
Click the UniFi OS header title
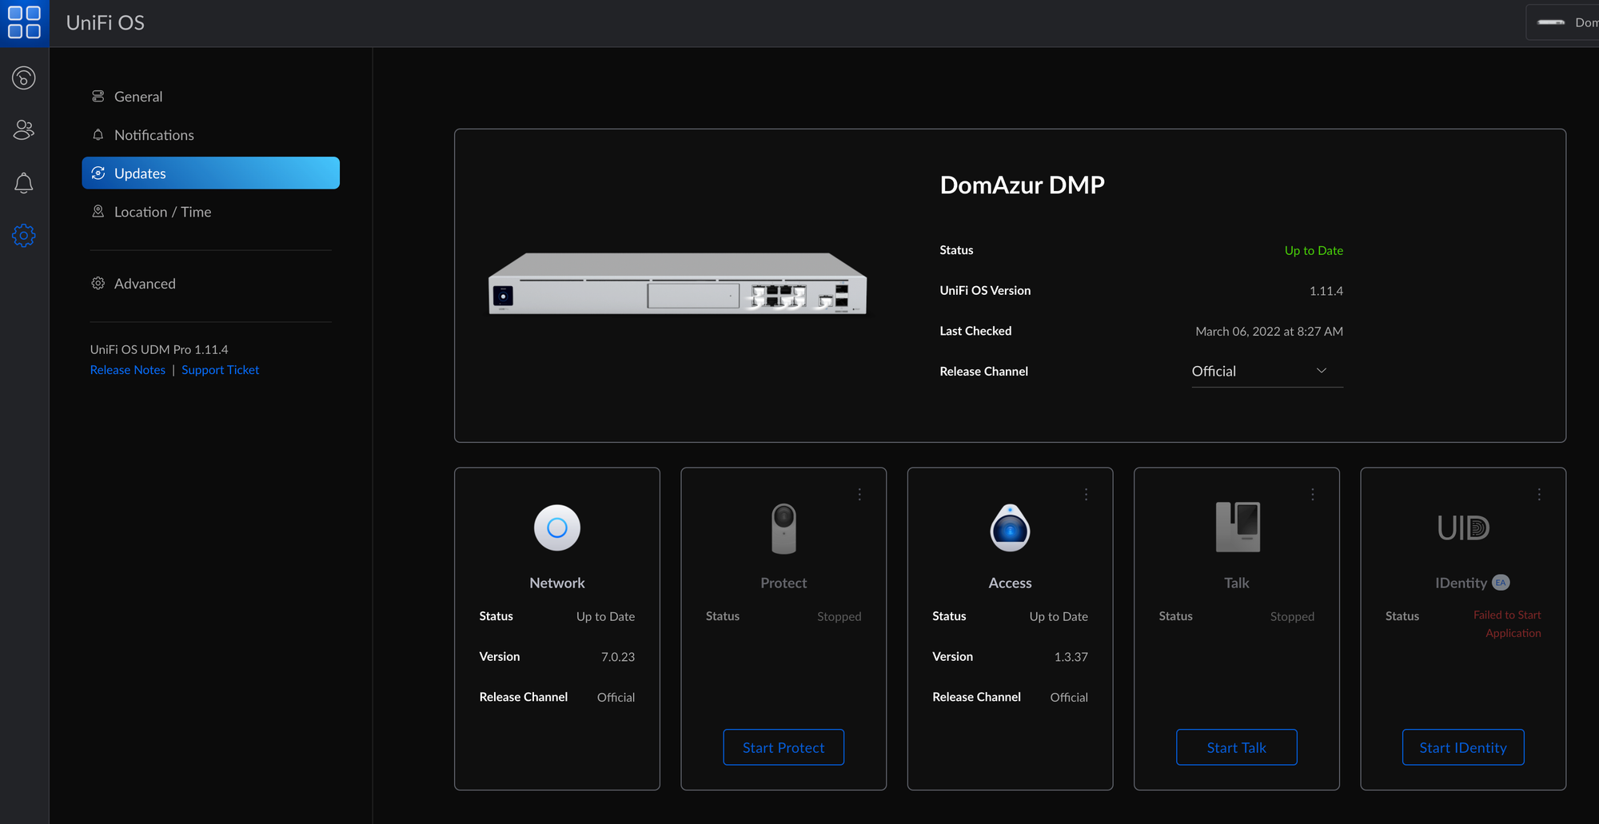pos(106,22)
